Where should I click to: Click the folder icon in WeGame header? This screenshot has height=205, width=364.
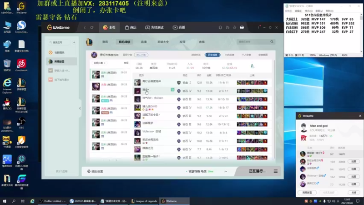pyautogui.click(x=227, y=27)
